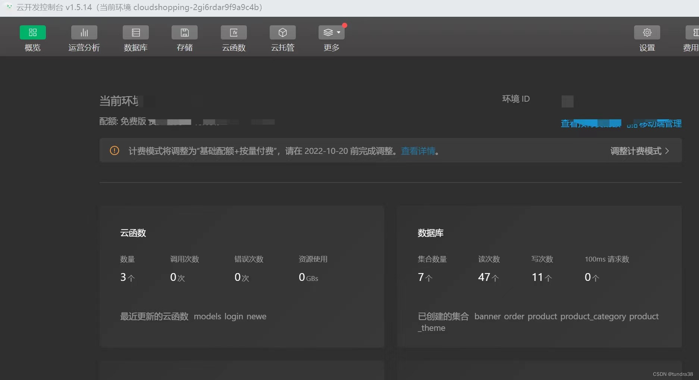Select the 调用次数 value "0次"

[178, 277]
